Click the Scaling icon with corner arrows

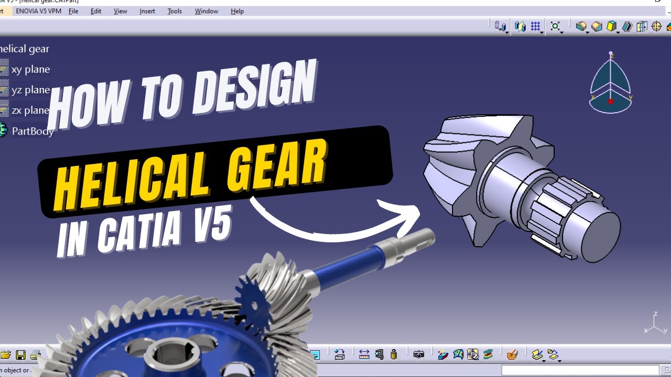pos(555,26)
